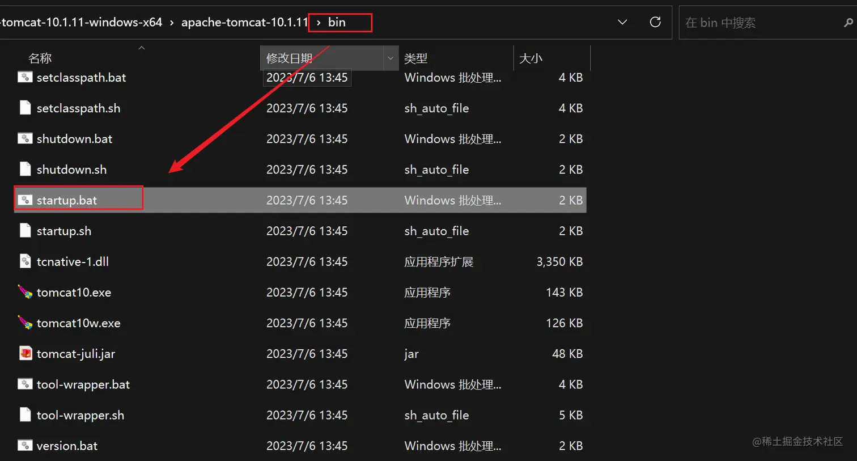
Task: Click type cell of tomcat10.exe row
Action: click(427, 292)
